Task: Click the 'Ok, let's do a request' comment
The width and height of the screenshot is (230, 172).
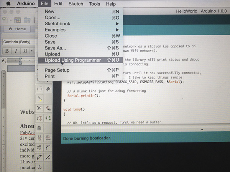Action: point(114,122)
